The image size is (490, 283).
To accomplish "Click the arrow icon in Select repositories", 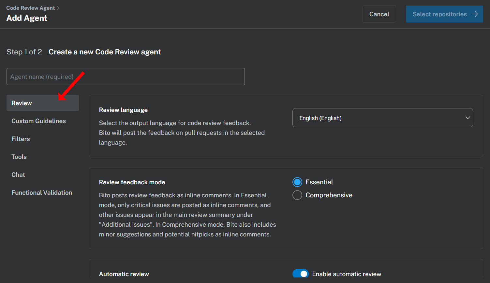I will 475,14.
